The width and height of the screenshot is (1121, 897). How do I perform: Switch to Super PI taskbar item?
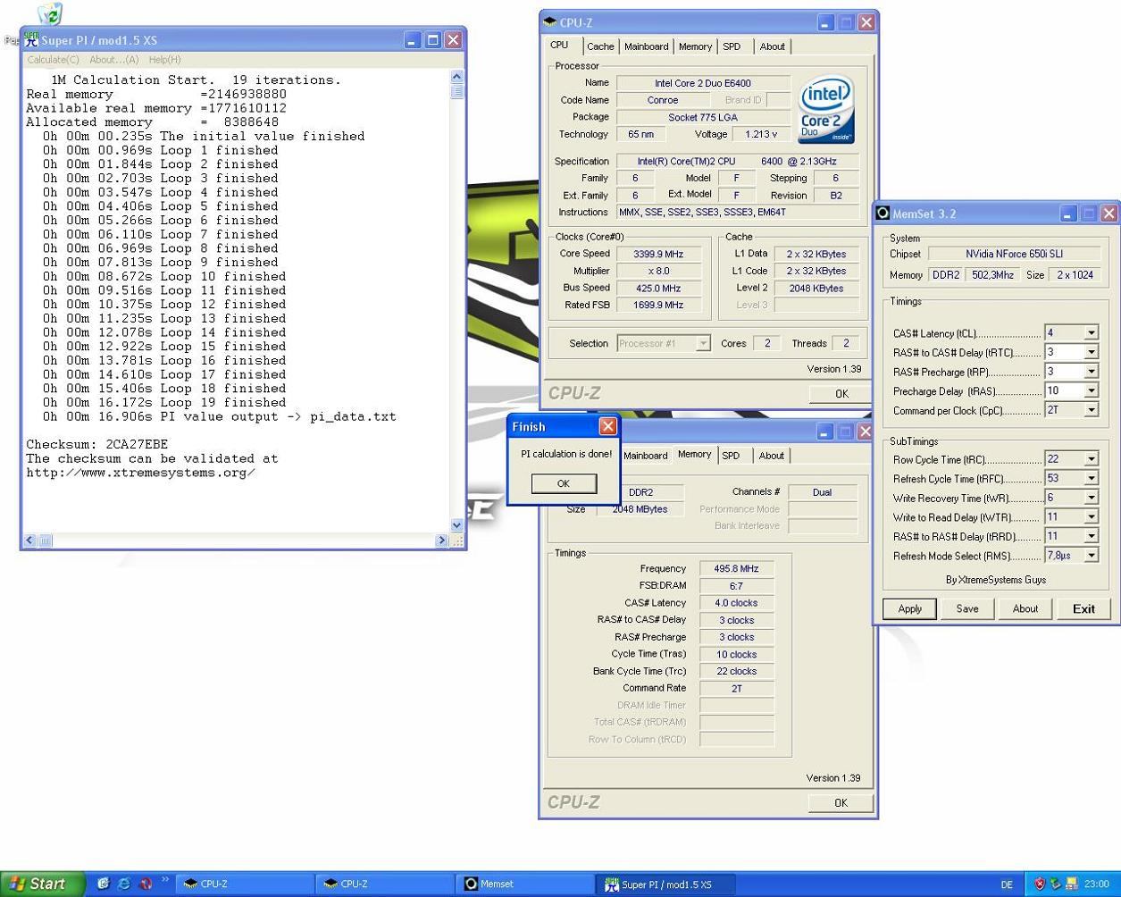(665, 884)
